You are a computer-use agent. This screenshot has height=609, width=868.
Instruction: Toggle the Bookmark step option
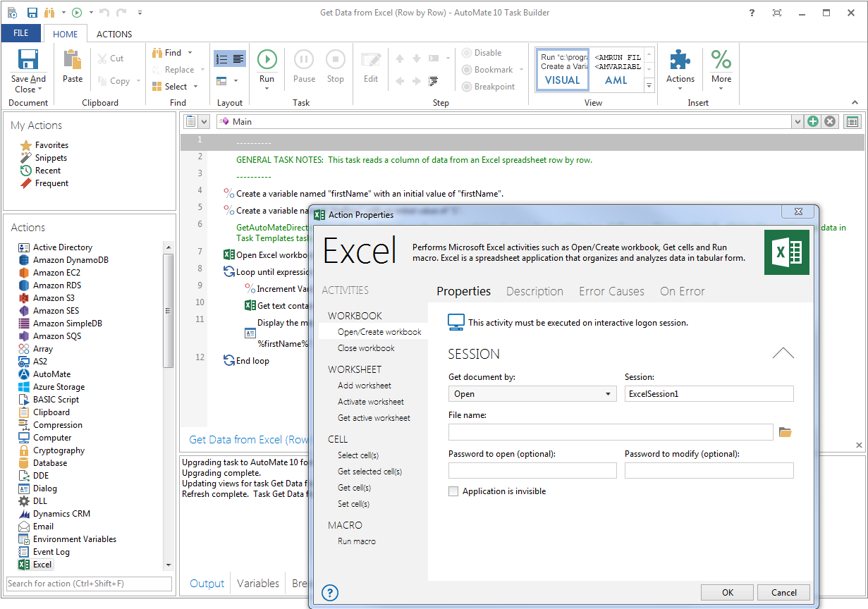(x=487, y=70)
